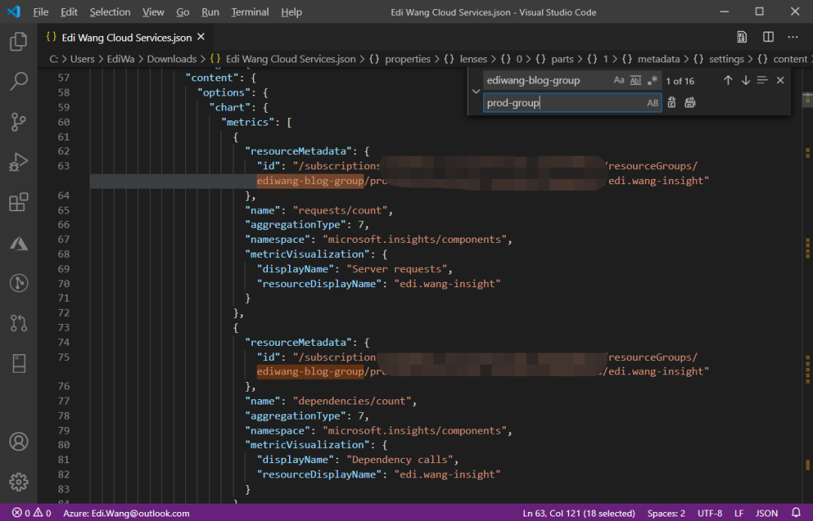Viewport: 813px width, 521px height.
Task: Click the editor vertical scrollbar slider
Action: coord(807,99)
